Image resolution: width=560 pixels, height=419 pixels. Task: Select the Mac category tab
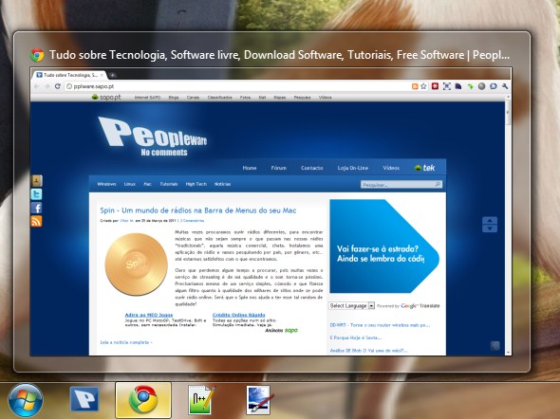(147, 184)
